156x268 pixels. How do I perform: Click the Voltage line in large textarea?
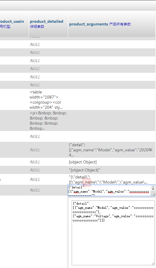(x=113, y=216)
